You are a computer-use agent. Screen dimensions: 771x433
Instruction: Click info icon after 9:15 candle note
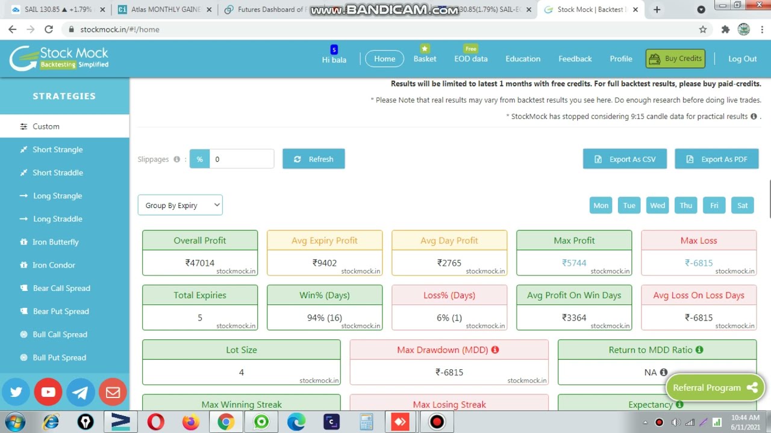pyautogui.click(x=754, y=116)
